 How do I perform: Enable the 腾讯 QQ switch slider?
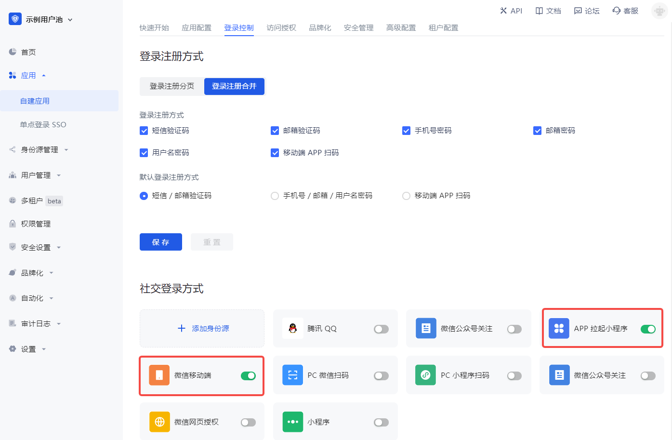point(381,329)
